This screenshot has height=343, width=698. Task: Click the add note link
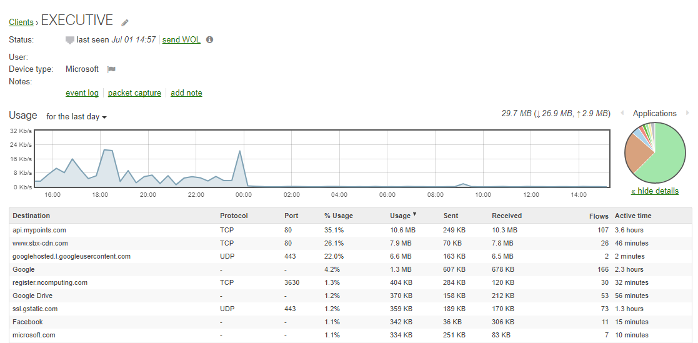click(x=186, y=93)
